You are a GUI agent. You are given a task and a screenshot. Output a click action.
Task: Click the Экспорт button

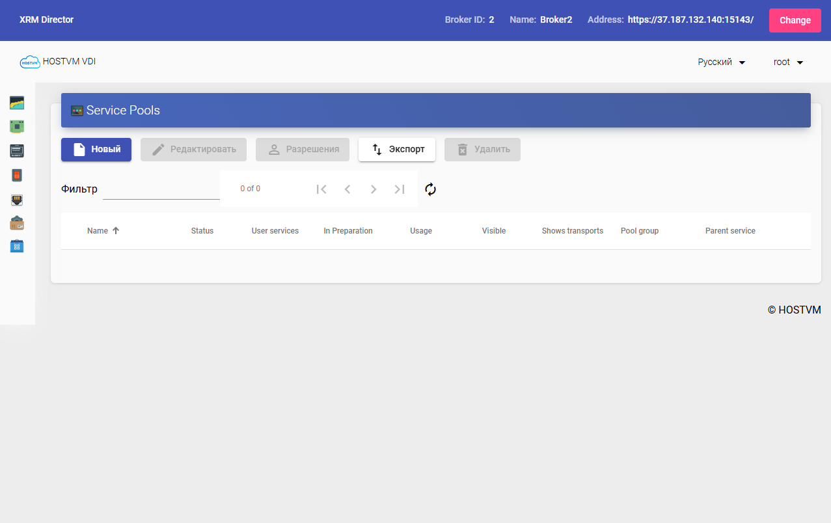[x=396, y=150]
